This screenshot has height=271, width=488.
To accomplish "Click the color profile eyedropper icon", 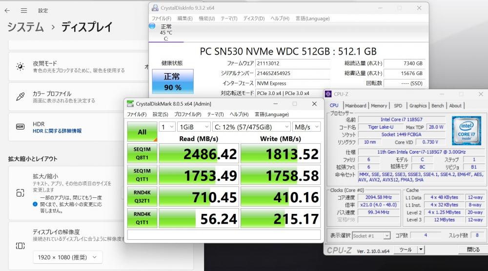I will tap(20, 97).
